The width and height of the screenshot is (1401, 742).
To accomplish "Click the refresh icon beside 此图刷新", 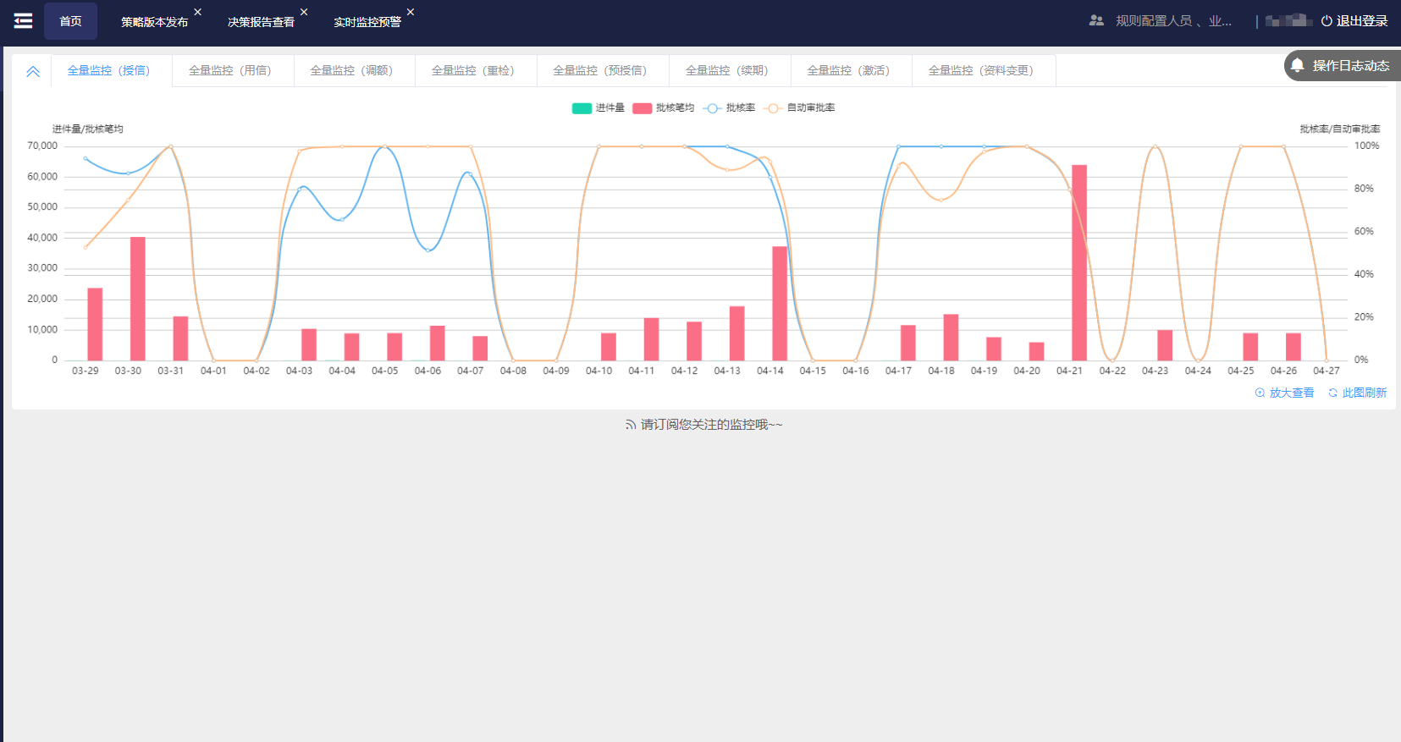I will [1332, 393].
